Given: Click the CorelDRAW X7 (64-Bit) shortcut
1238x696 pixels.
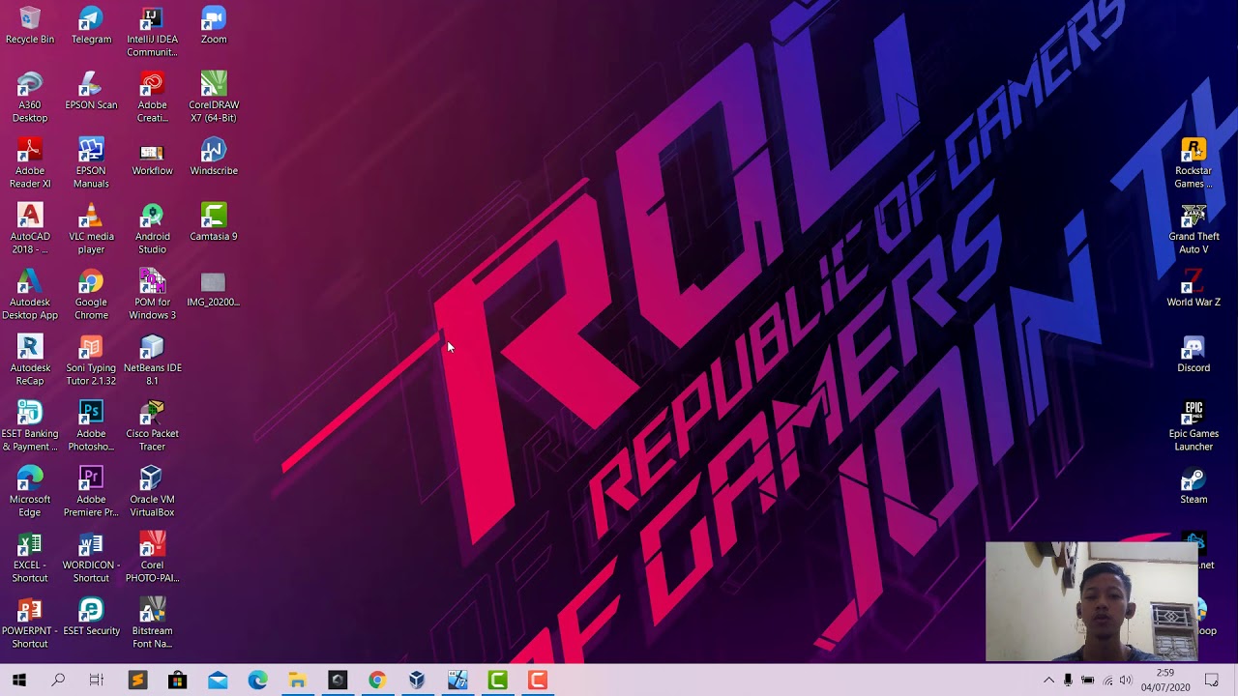Looking at the screenshot, I should click(x=214, y=98).
